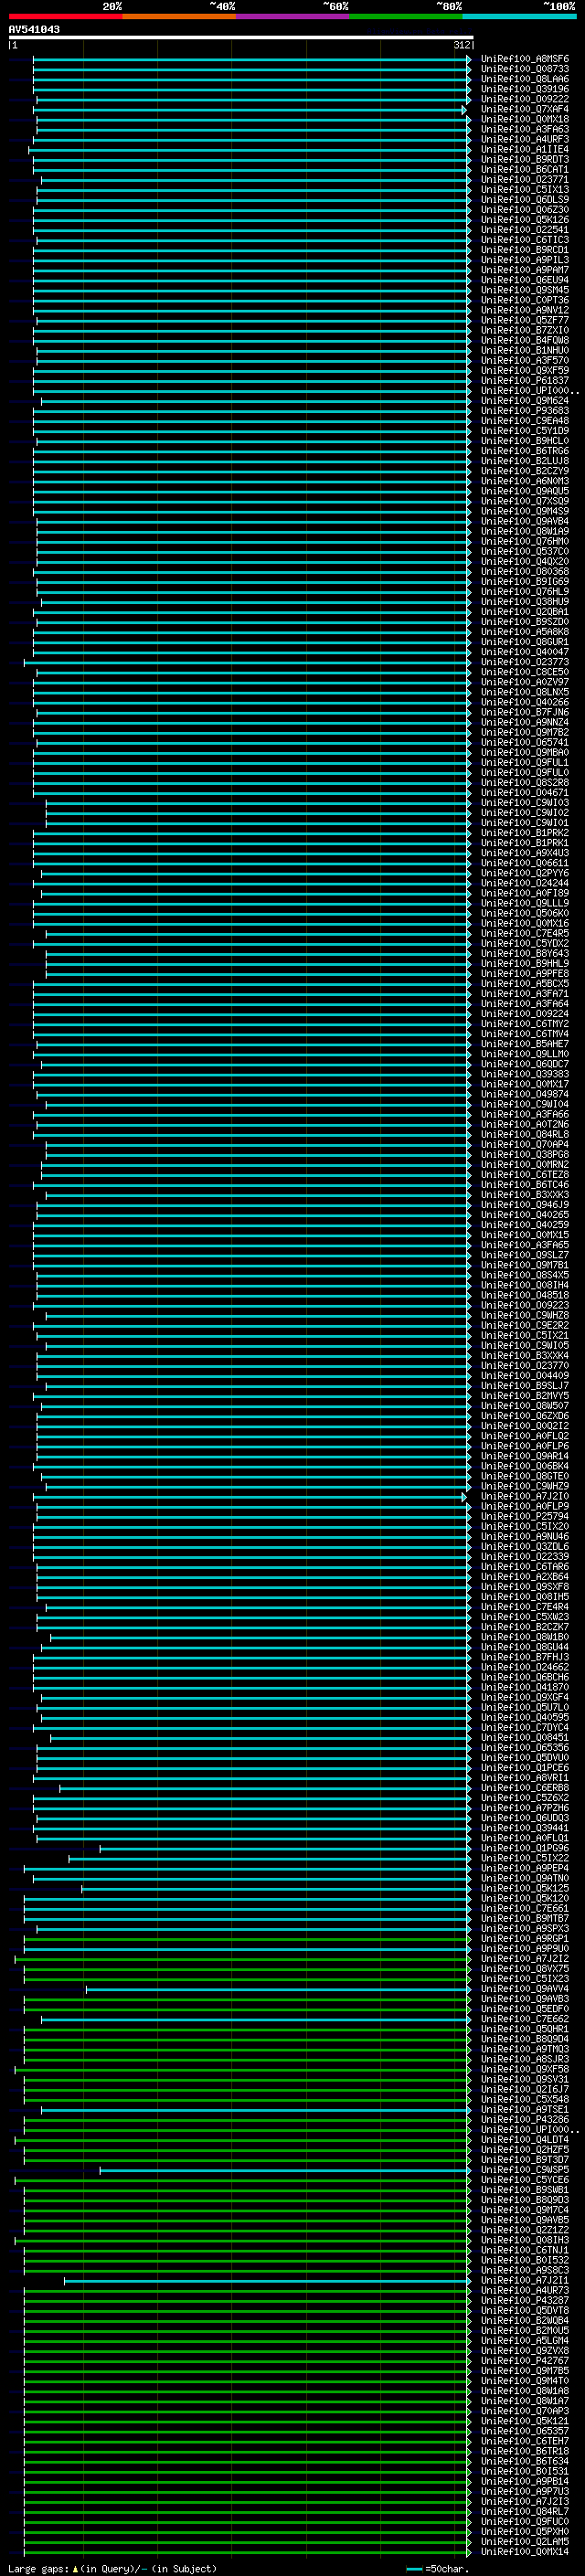Open the UniRef100_Q8S4X5 entry
Image resolution: width=585 pixels, height=2576 pixels.
click(x=525, y=1275)
